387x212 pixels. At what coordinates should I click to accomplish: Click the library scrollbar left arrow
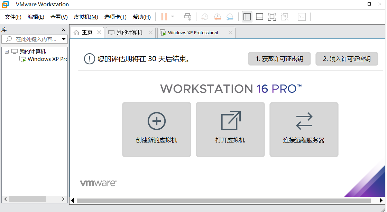point(6,199)
